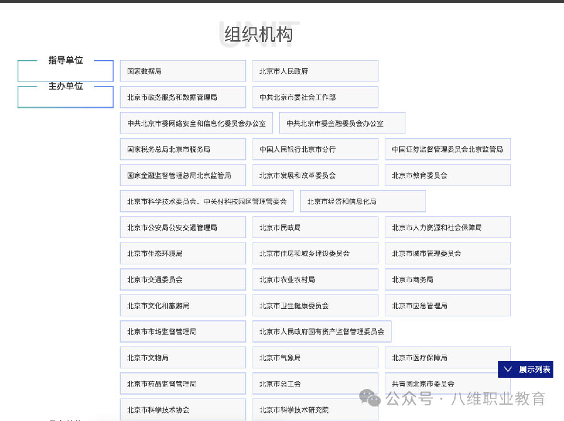564x421 pixels.
Task: Select 北京市卫生健康委员会
Action: click(315, 306)
